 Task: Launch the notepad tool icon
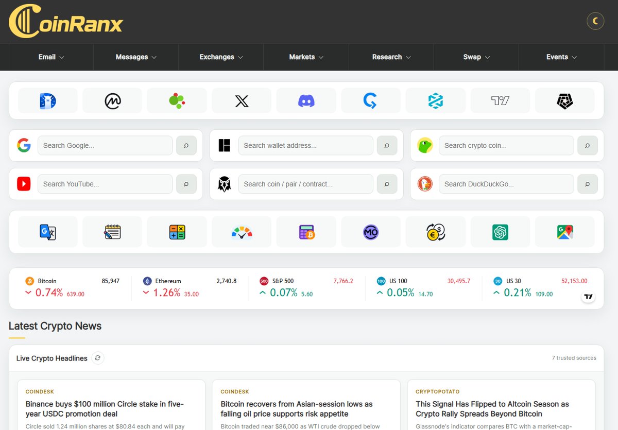point(112,232)
